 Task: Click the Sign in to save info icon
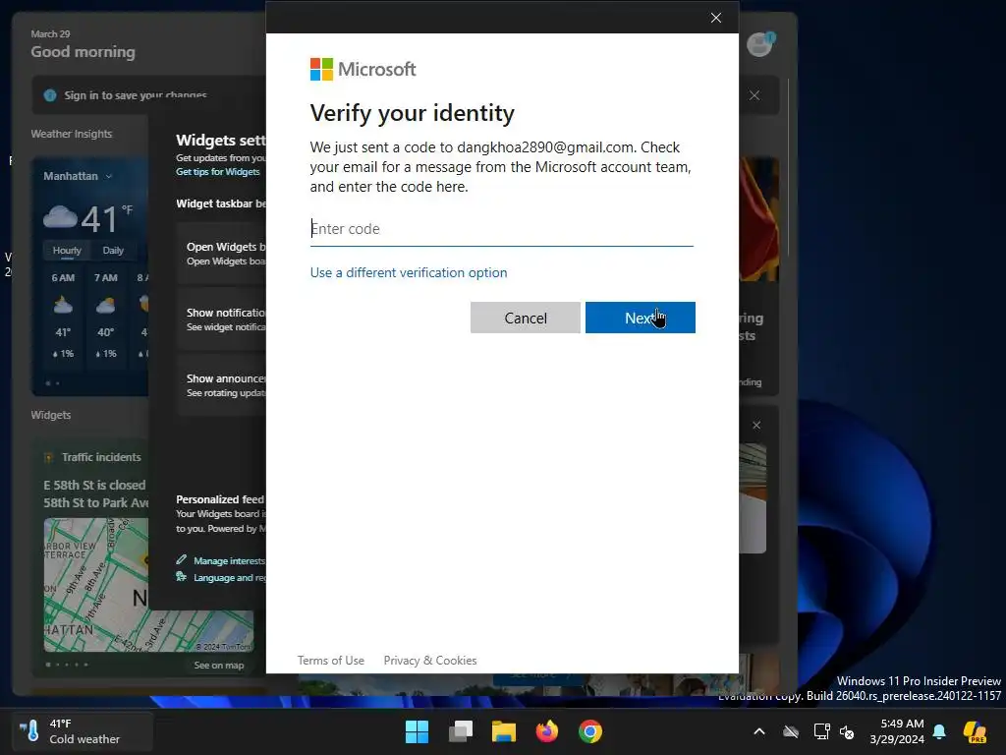(50, 95)
